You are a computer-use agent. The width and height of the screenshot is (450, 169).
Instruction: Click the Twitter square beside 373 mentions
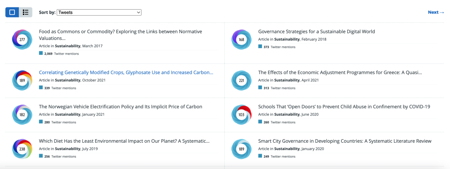pyautogui.click(x=260, y=46)
